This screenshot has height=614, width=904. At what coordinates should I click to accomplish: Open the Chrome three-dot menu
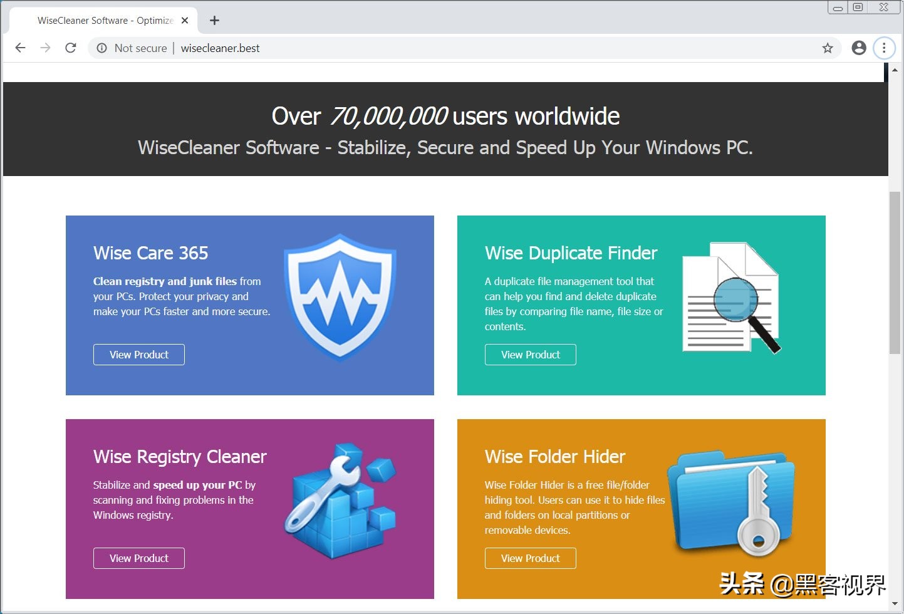tap(884, 48)
